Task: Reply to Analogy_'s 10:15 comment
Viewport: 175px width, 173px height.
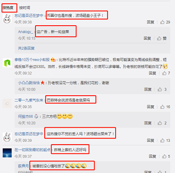Action: [147, 38]
